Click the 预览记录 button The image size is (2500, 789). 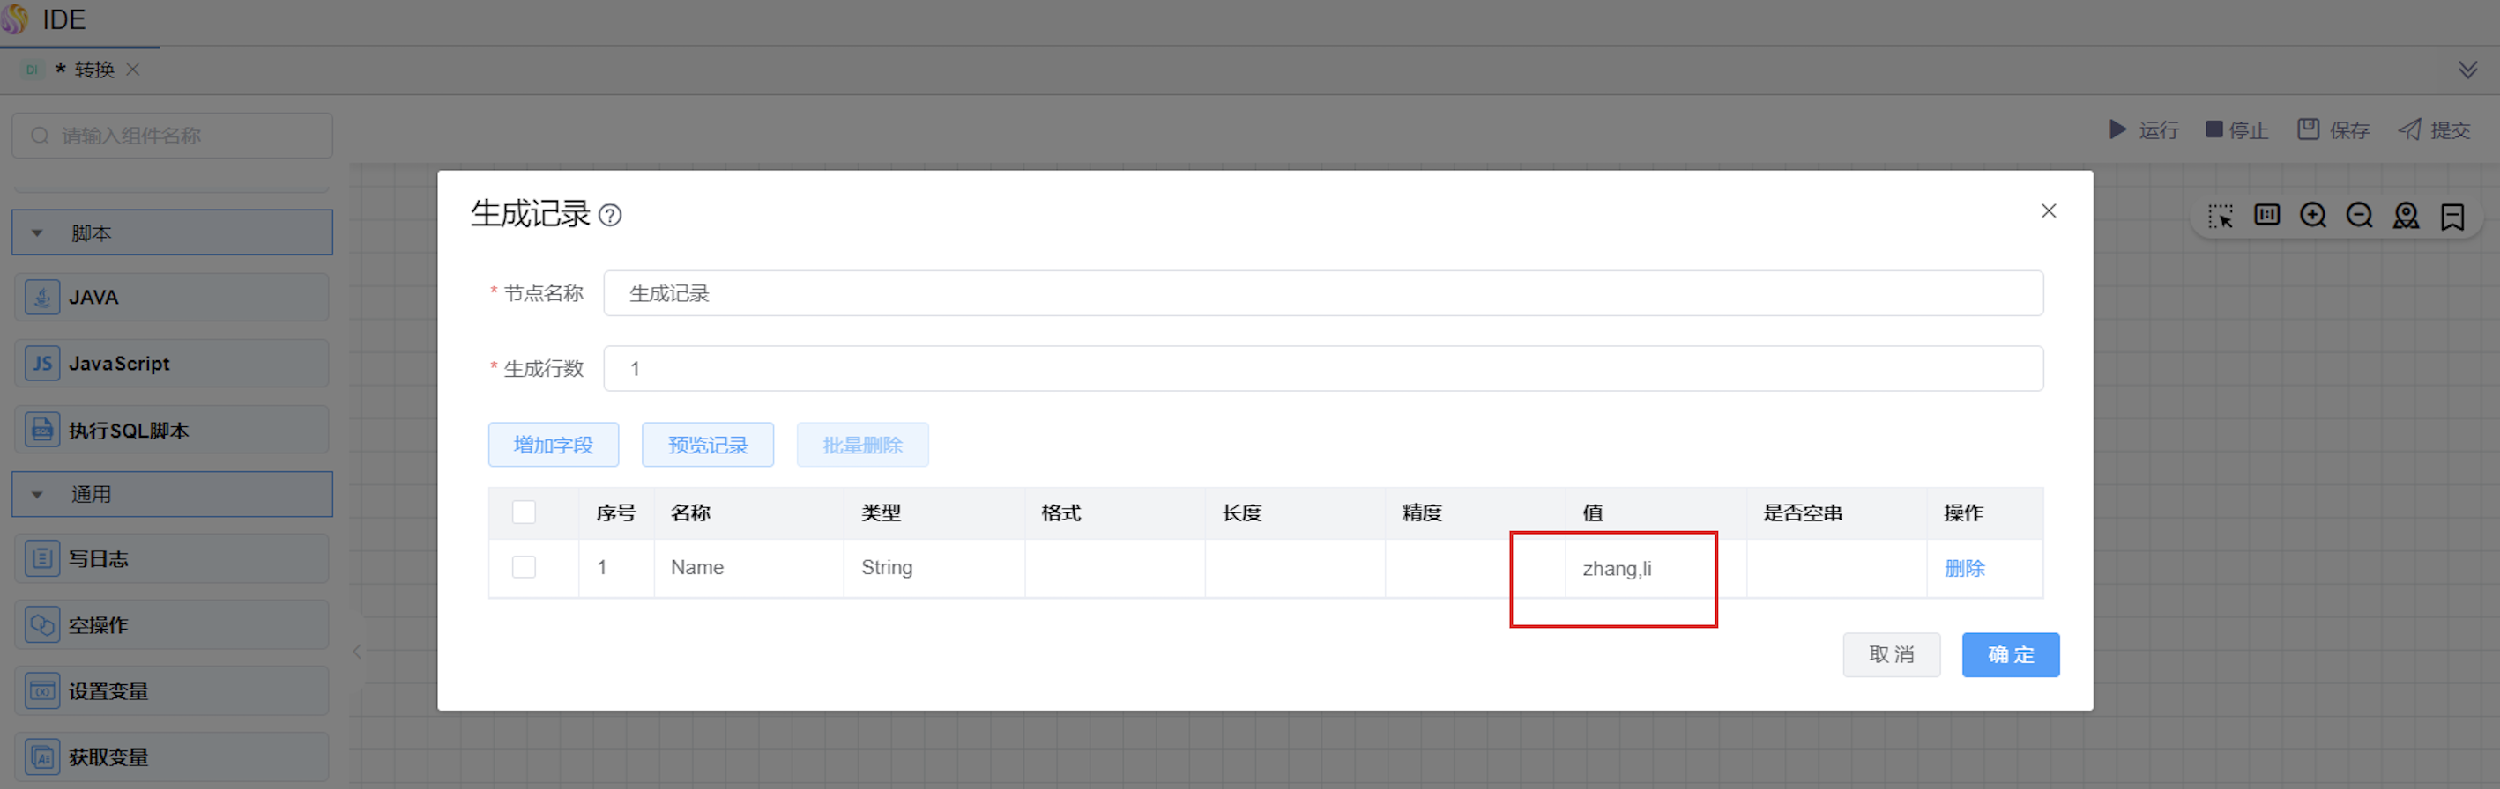tap(708, 445)
